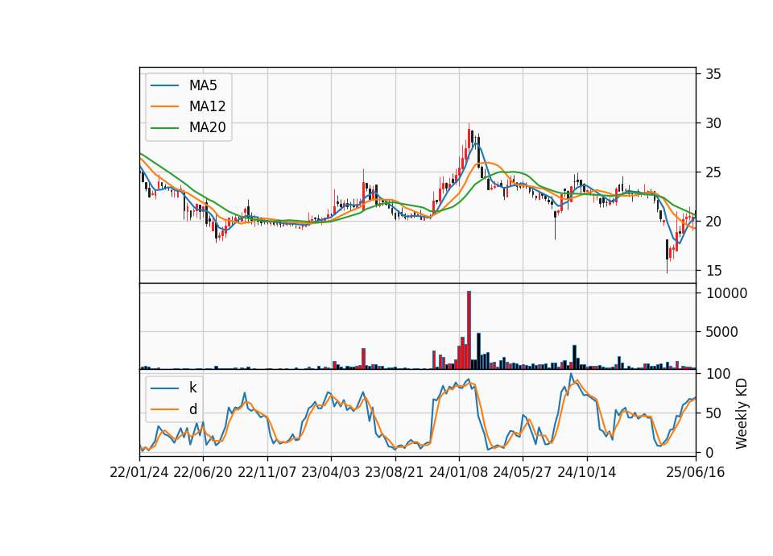
Task: Click the blue MA5 legend line sample
Action: point(164,85)
